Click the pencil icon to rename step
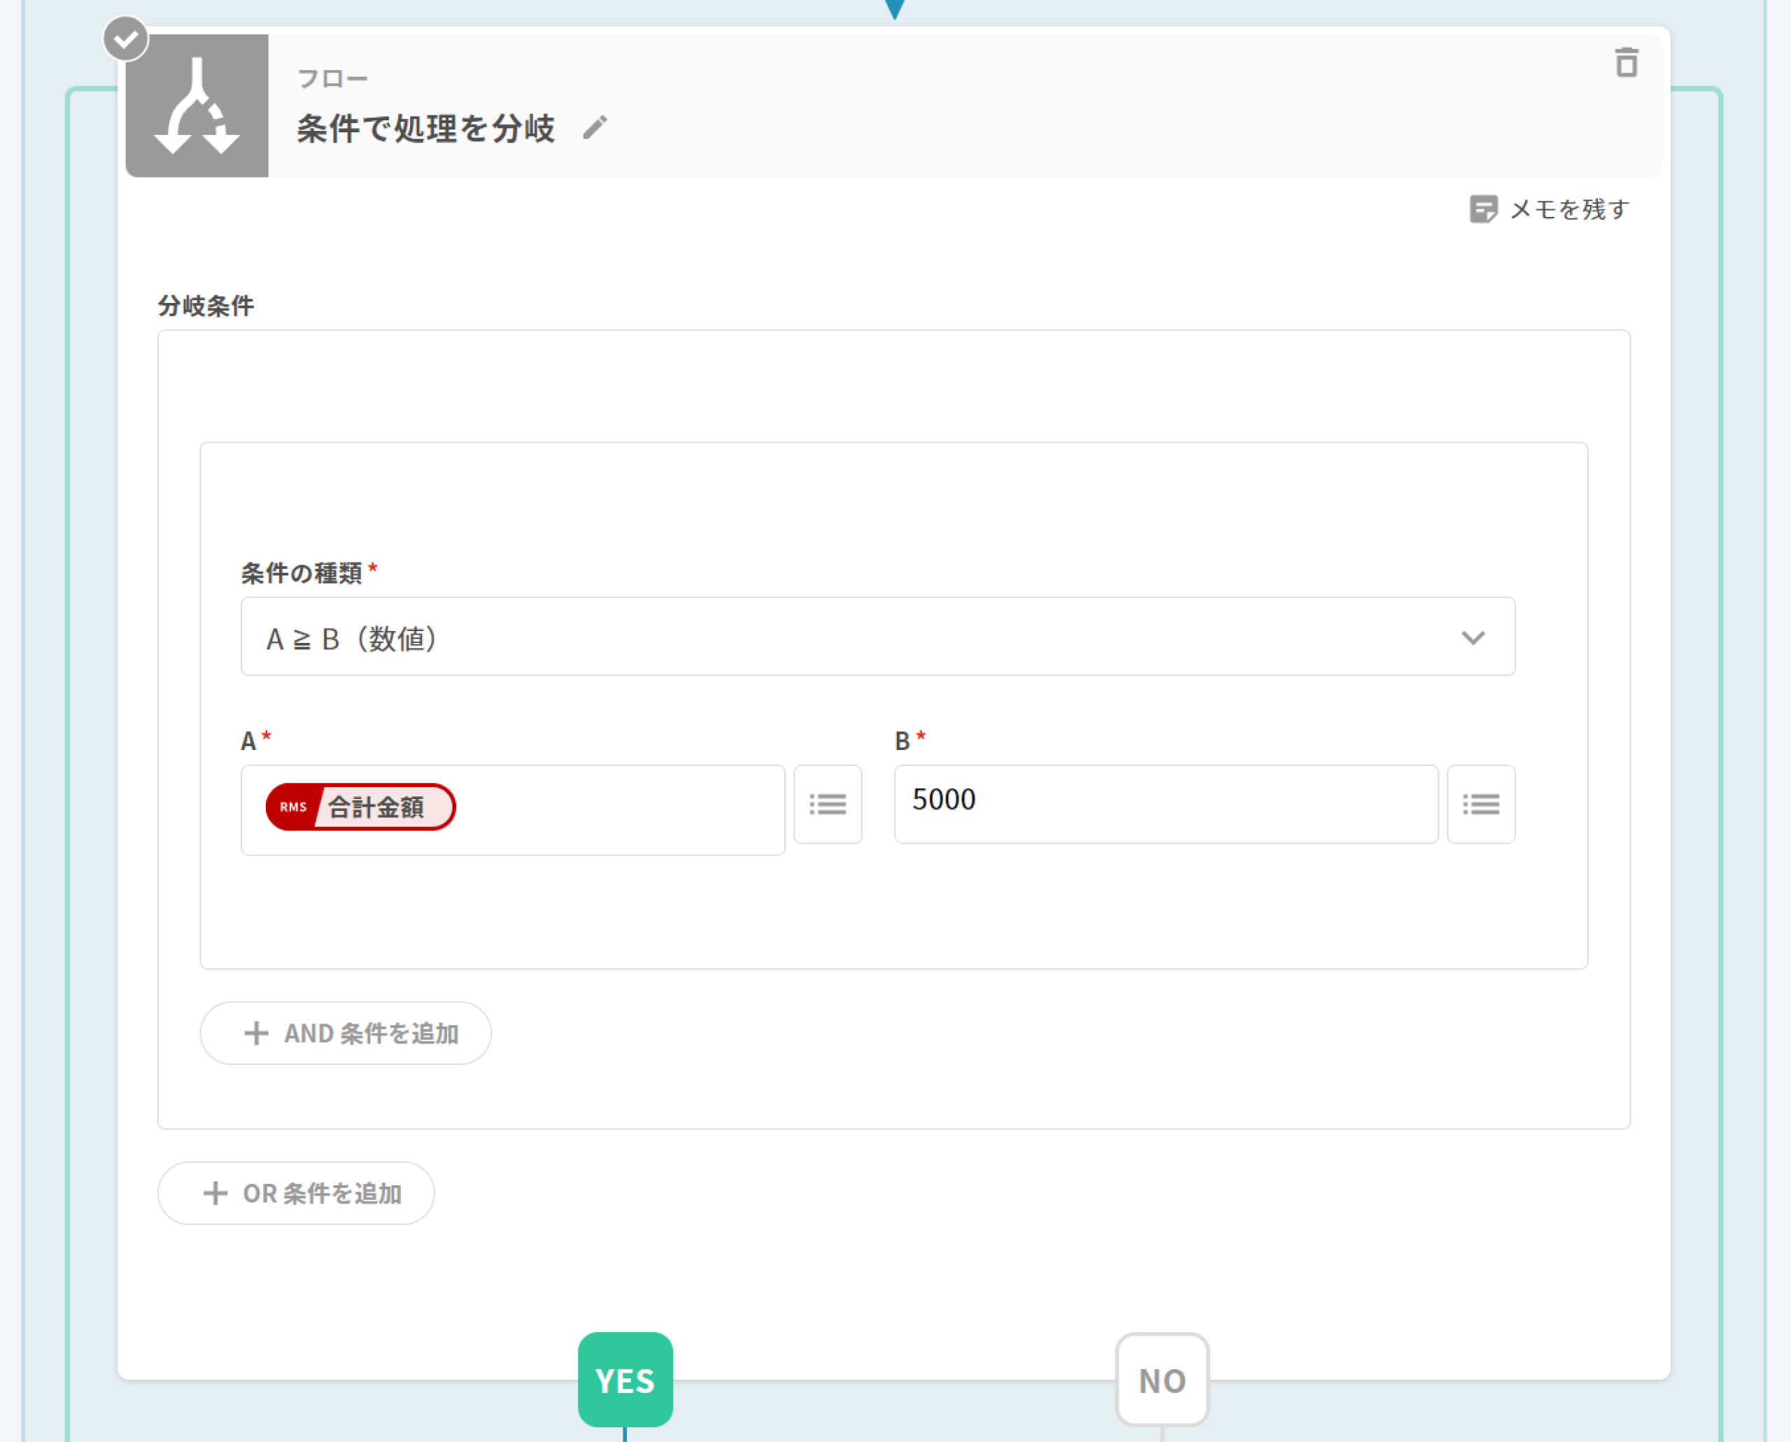 pyautogui.click(x=595, y=127)
